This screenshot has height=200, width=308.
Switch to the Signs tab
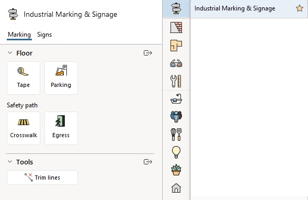point(44,35)
